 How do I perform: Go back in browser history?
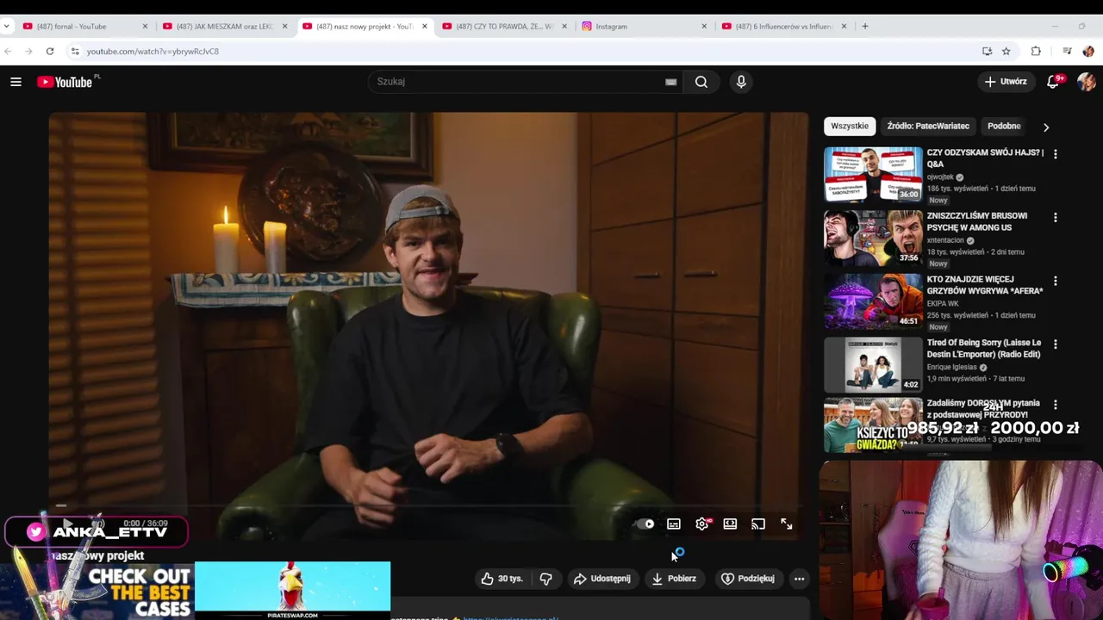pos(8,52)
